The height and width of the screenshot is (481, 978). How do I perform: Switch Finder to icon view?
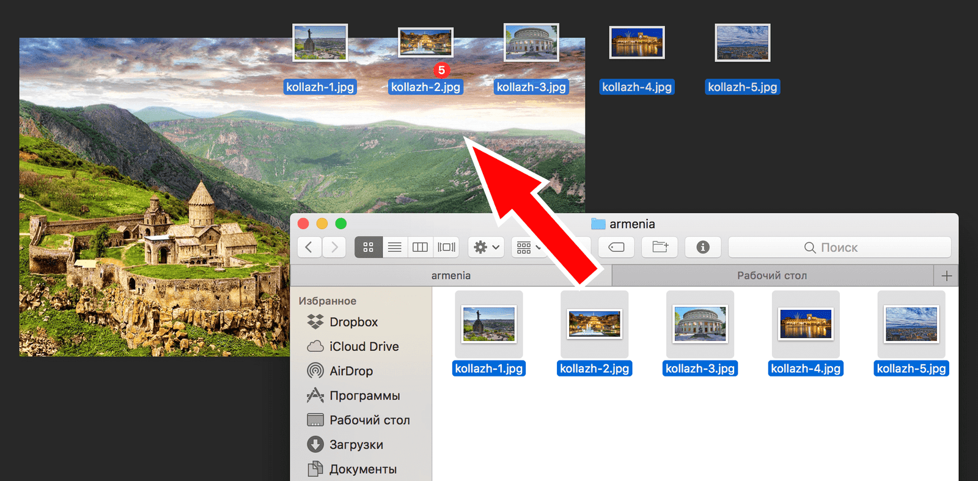[369, 247]
